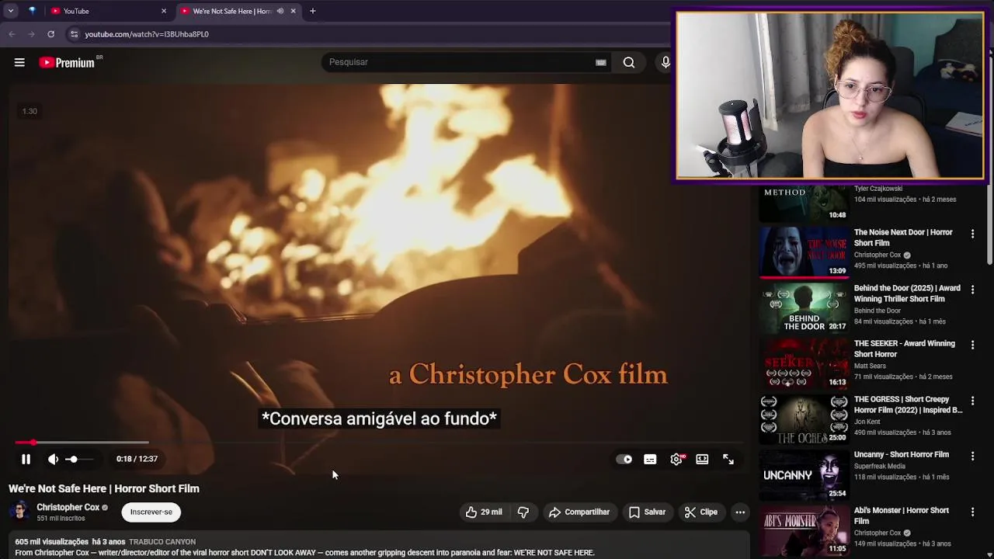This screenshot has height=559, width=994.
Task: Open the Christopher Cox channel avatar
Action: tap(19, 511)
